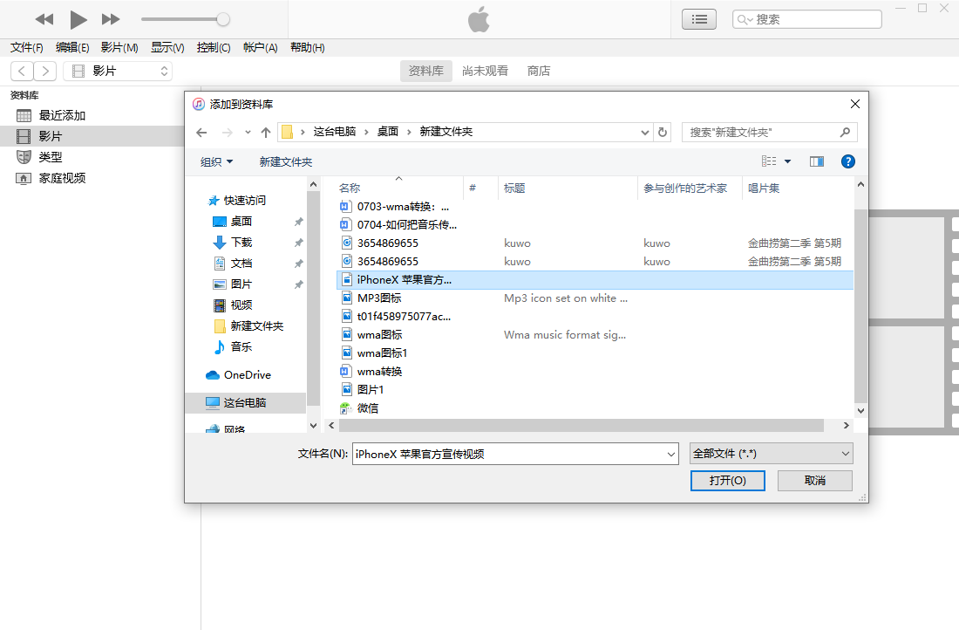Screen dimensions: 959x630
Task: Select 这台电脑 in the navigation pane
Action: point(245,402)
